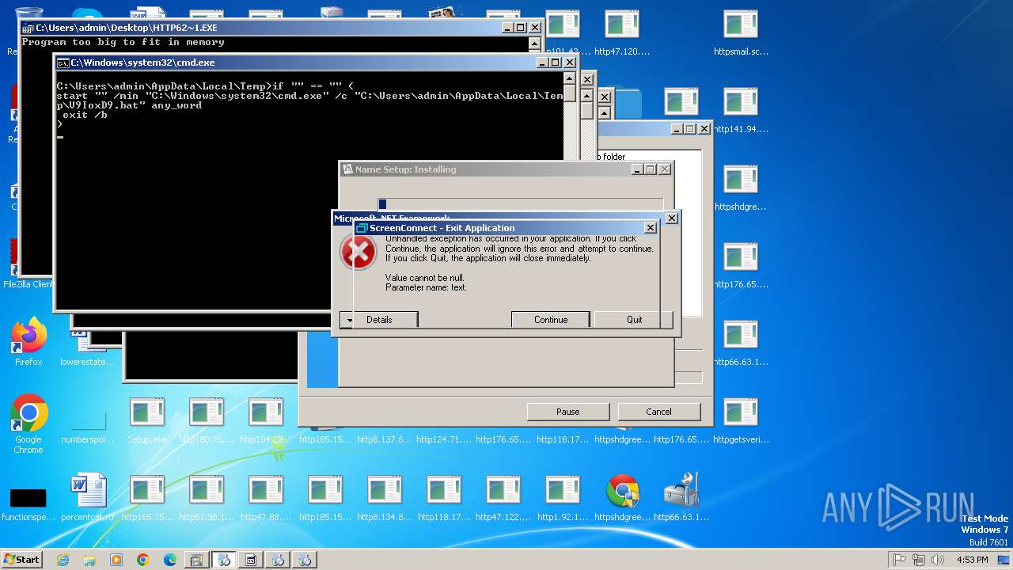Select the httpshdgree icon with Chrome logo
1013x570 pixels.
tap(622, 499)
